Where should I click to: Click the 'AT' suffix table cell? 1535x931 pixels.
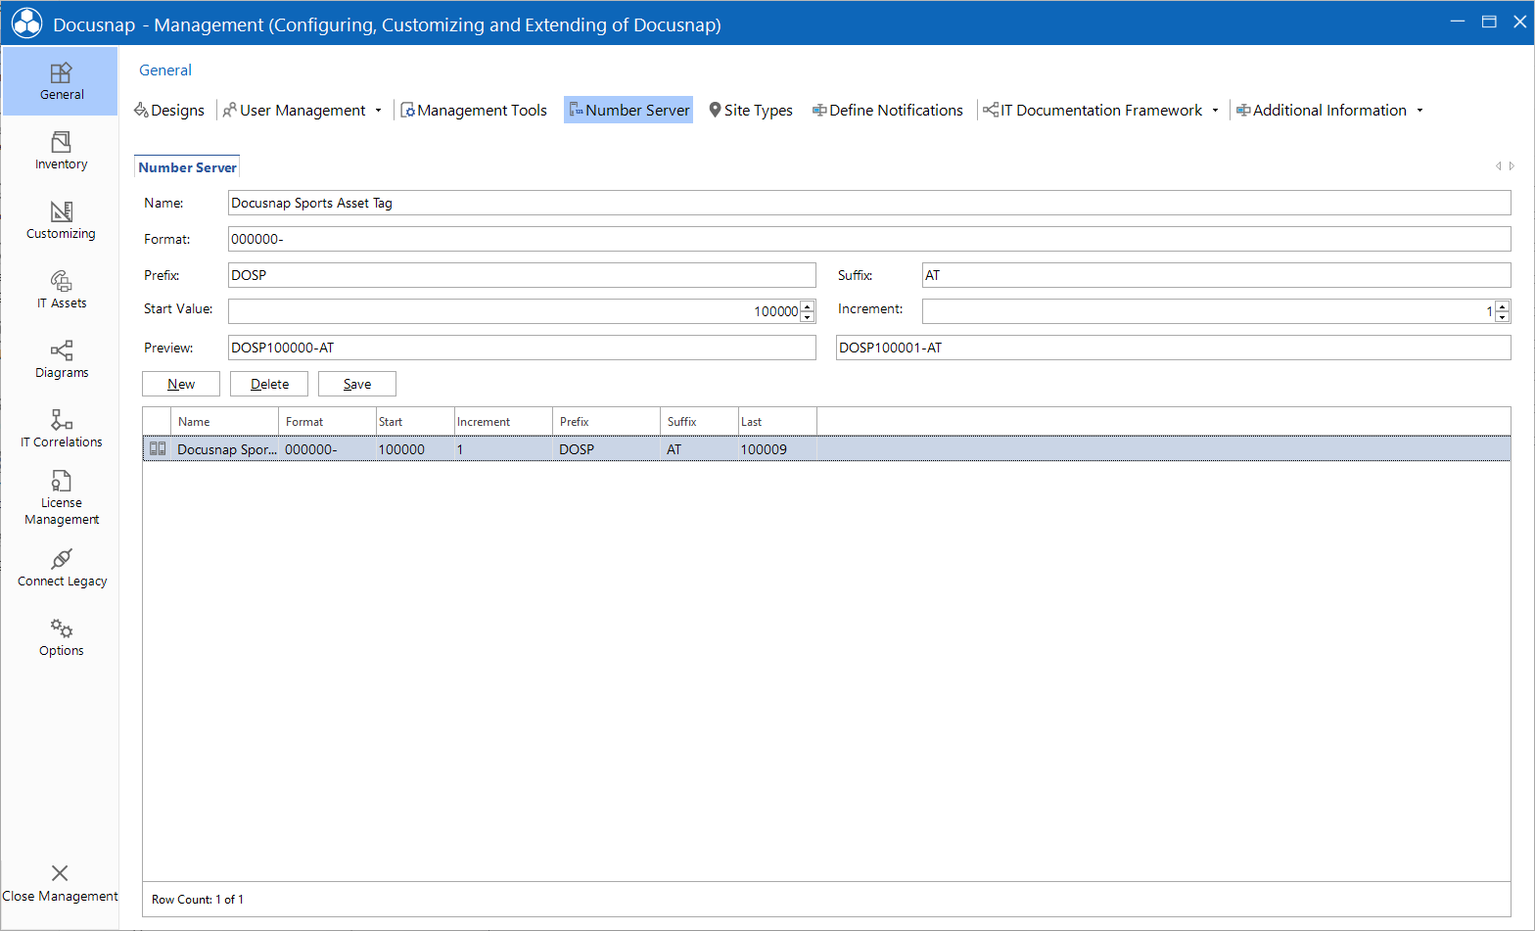tap(700, 449)
